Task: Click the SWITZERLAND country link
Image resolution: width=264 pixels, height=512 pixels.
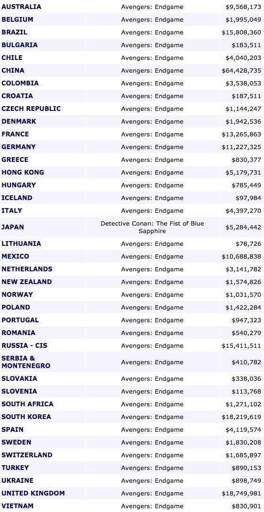Action: pyautogui.click(x=27, y=455)
